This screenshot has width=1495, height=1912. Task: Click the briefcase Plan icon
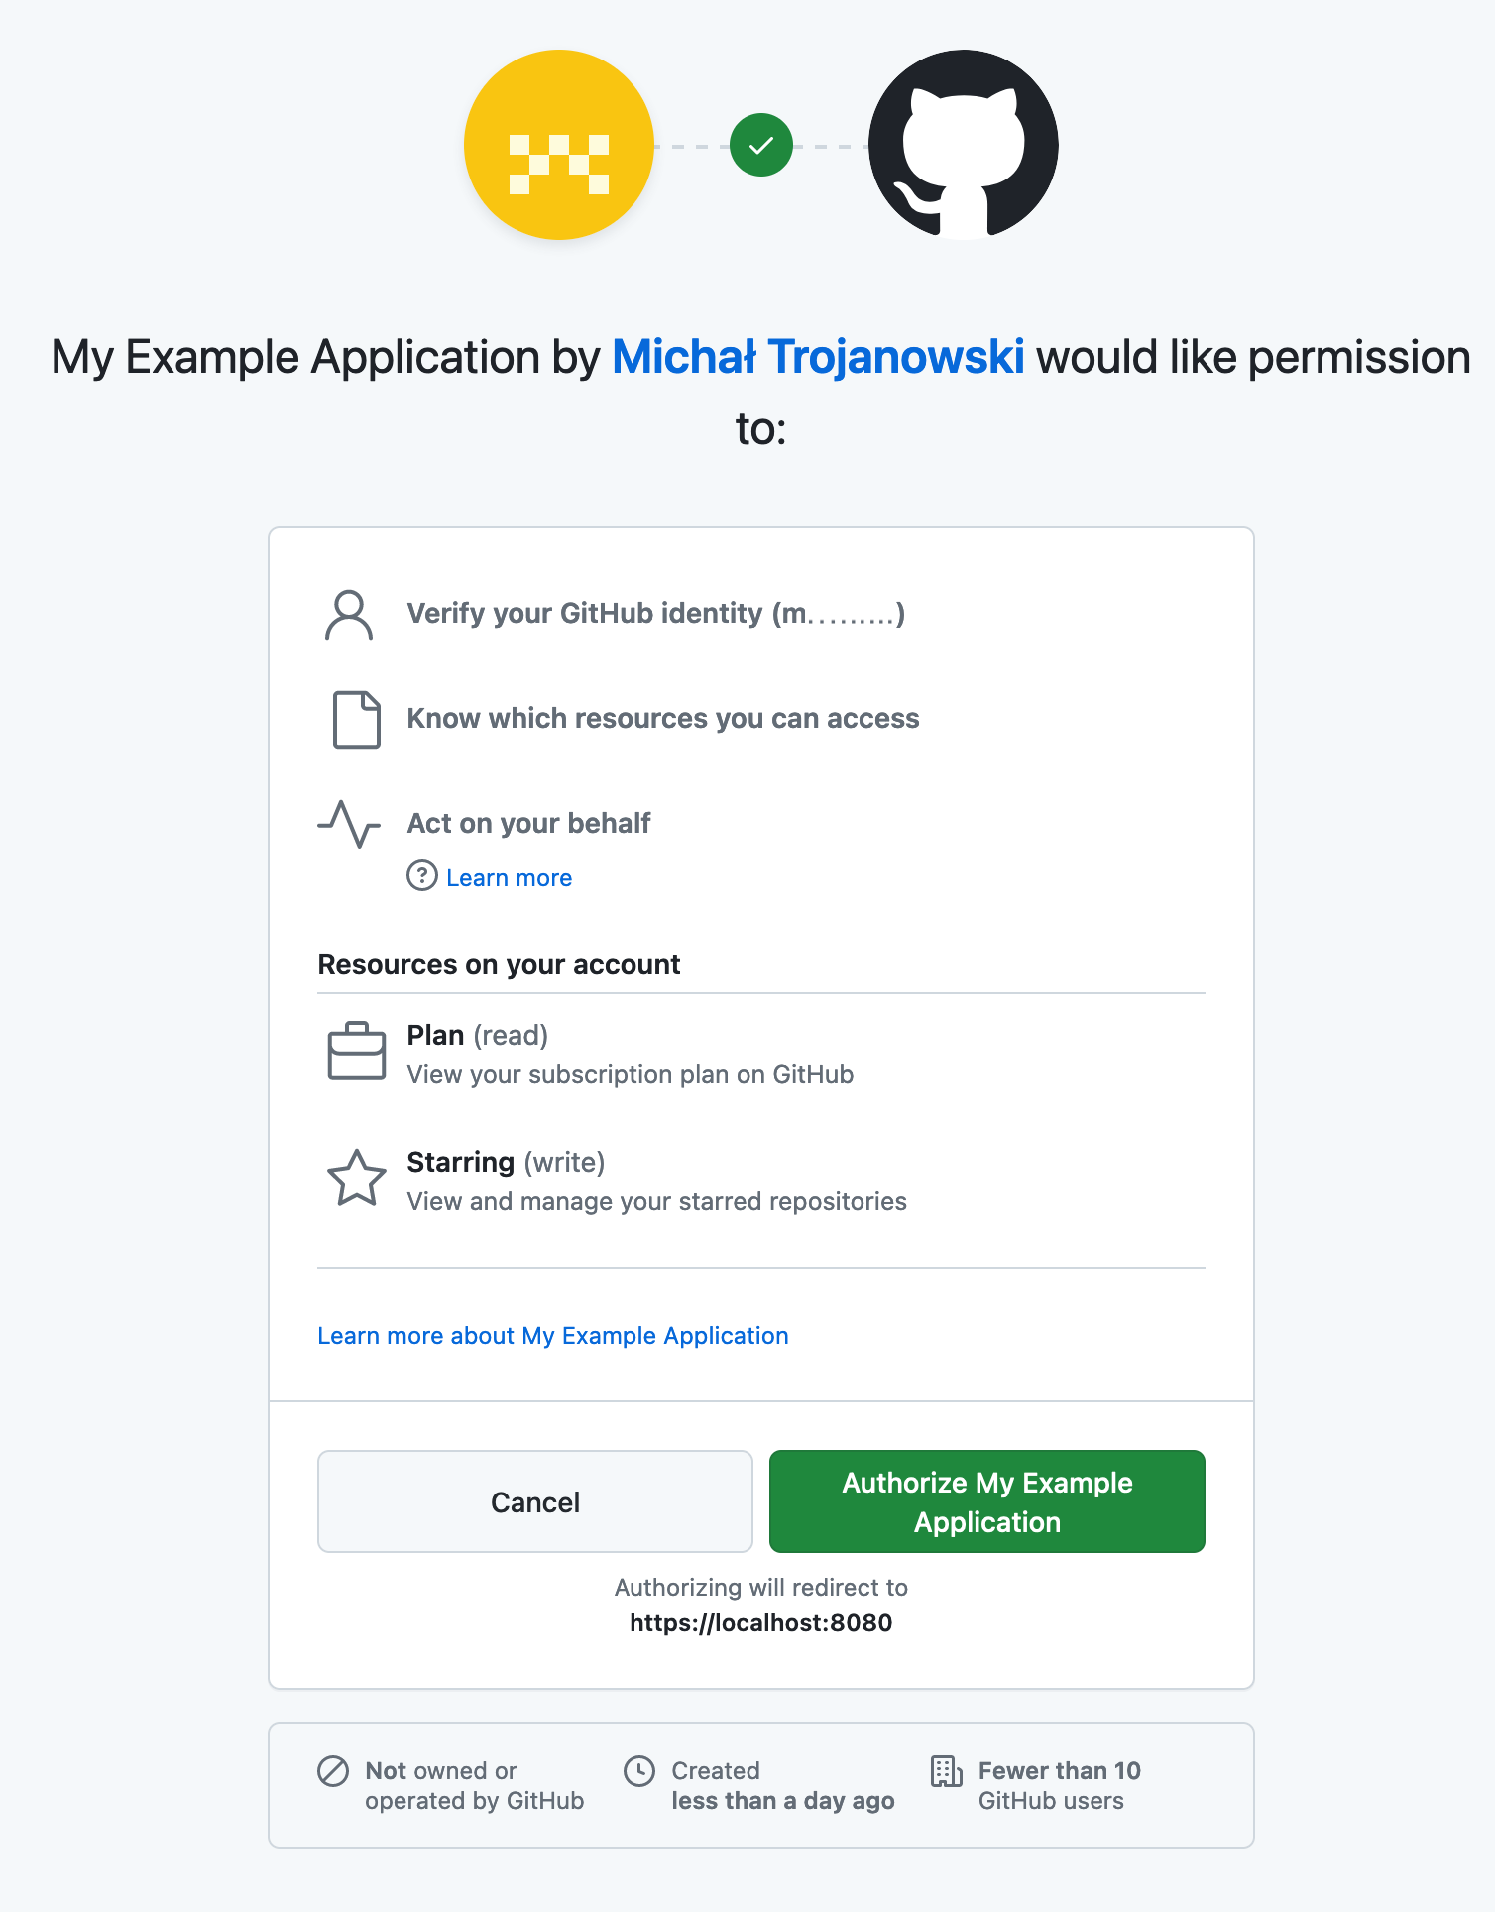[x=357, y=1051]
